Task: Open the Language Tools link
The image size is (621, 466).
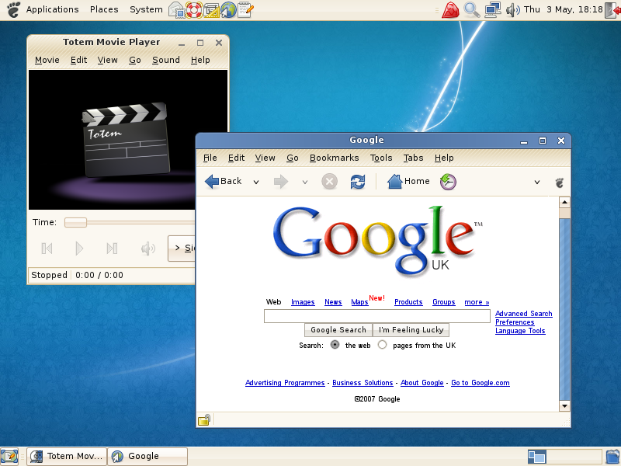Action: tap(520, 331)
